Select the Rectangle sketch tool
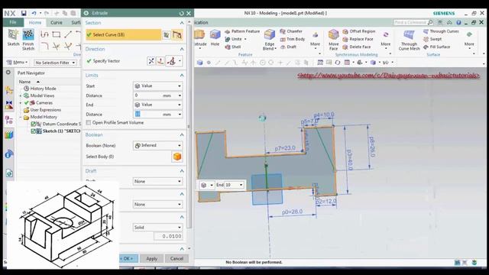489x275 pixels. pos(56,34)
